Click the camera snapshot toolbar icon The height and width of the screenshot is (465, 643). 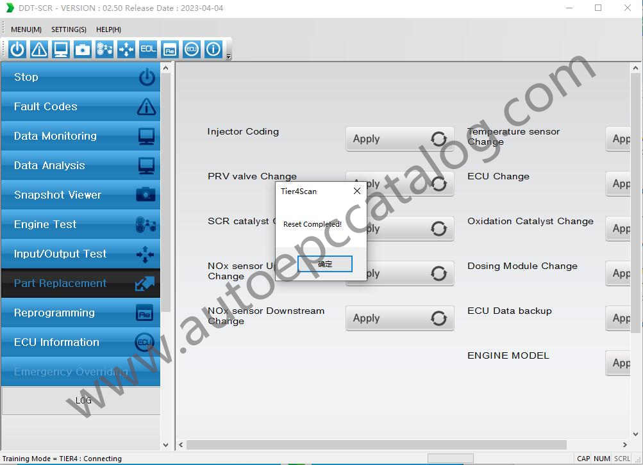[83, 49]
